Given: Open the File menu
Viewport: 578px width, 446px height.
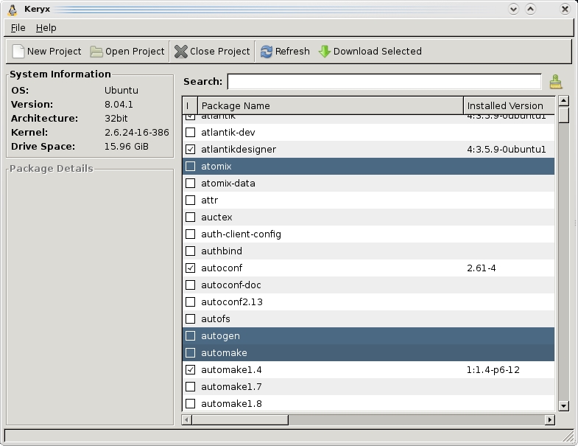Looking at the screenshot, I should point(18,28).
